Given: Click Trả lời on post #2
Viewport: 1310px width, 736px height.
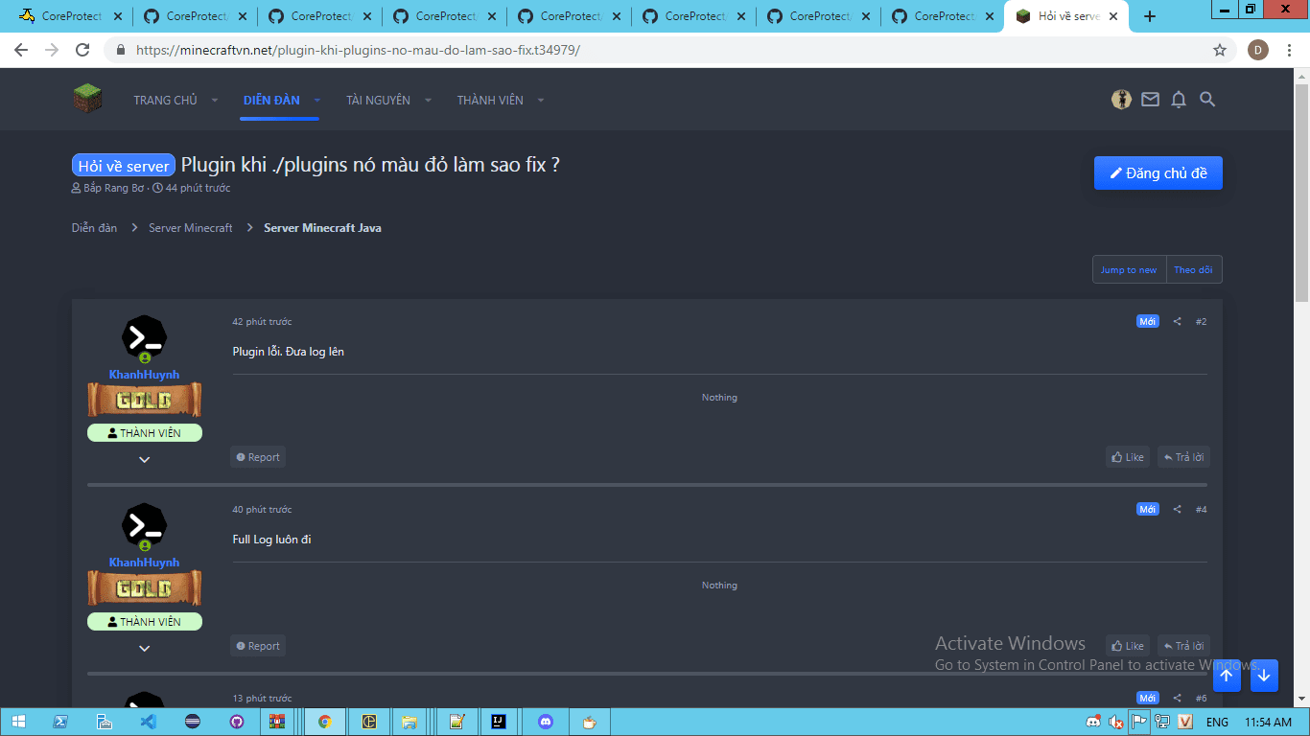Looking at the screenshot, I should click(x=1183, y=457).
